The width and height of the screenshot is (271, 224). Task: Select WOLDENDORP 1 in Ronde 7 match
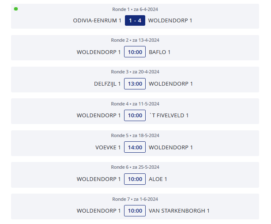coord(99,211)
